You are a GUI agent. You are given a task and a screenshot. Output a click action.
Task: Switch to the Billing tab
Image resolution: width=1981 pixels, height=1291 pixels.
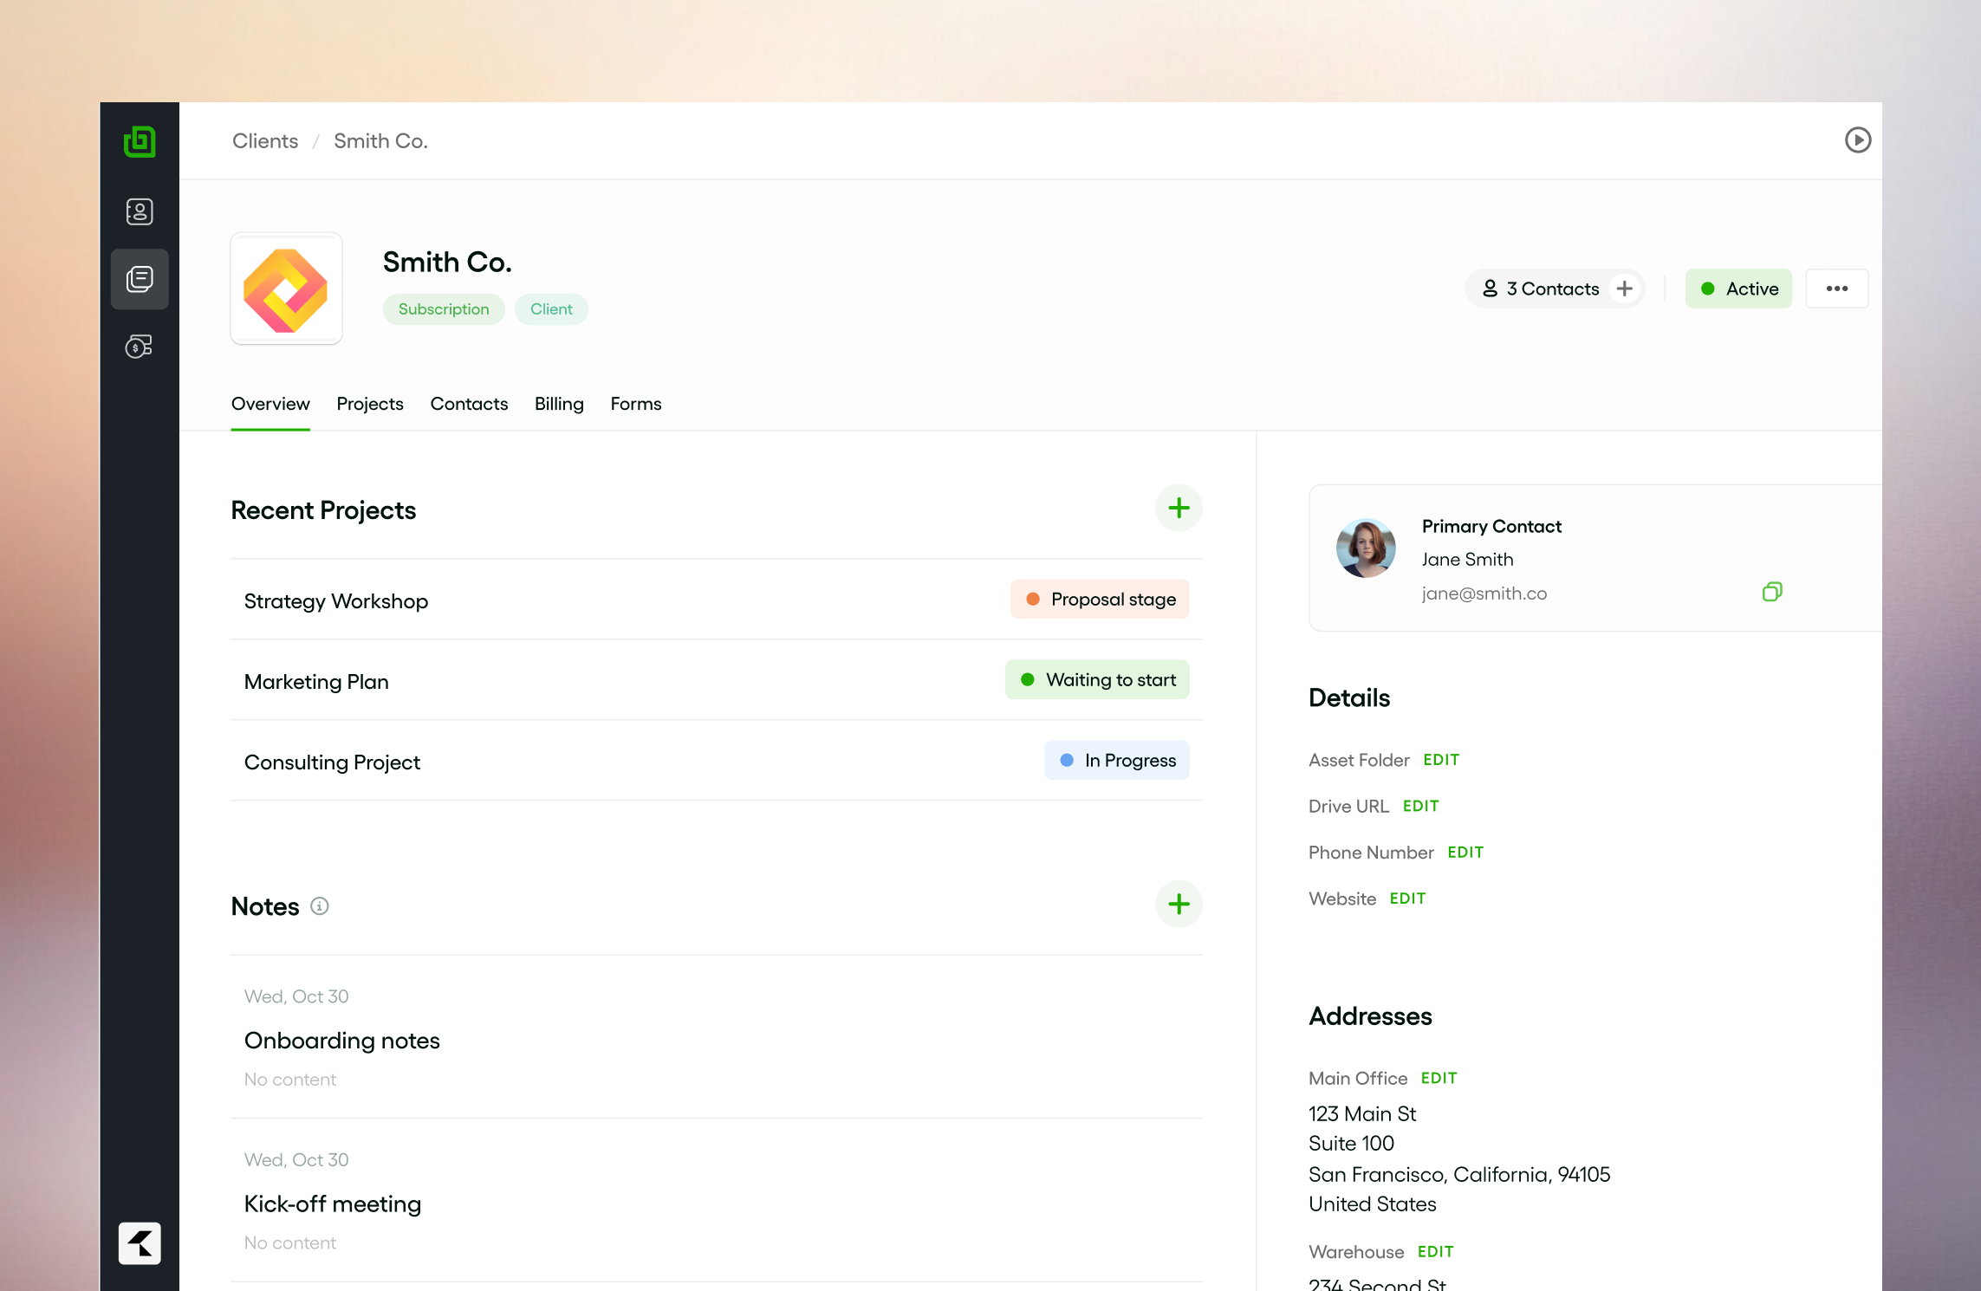[559, 404]
